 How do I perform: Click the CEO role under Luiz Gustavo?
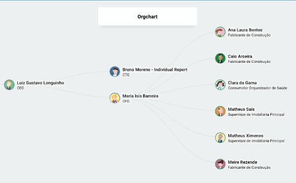[20, 88]
